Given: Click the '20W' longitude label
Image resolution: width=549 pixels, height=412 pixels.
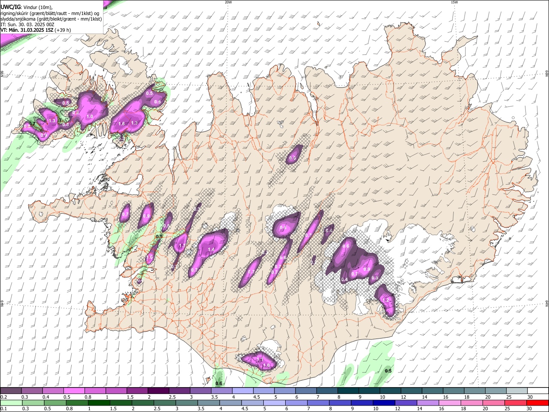Looking at the screenshot, I should pos(228,2).
